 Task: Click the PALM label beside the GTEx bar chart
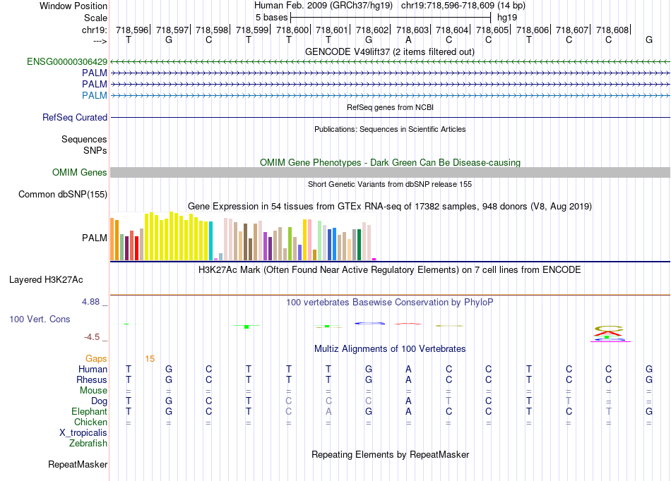(94, 238)
